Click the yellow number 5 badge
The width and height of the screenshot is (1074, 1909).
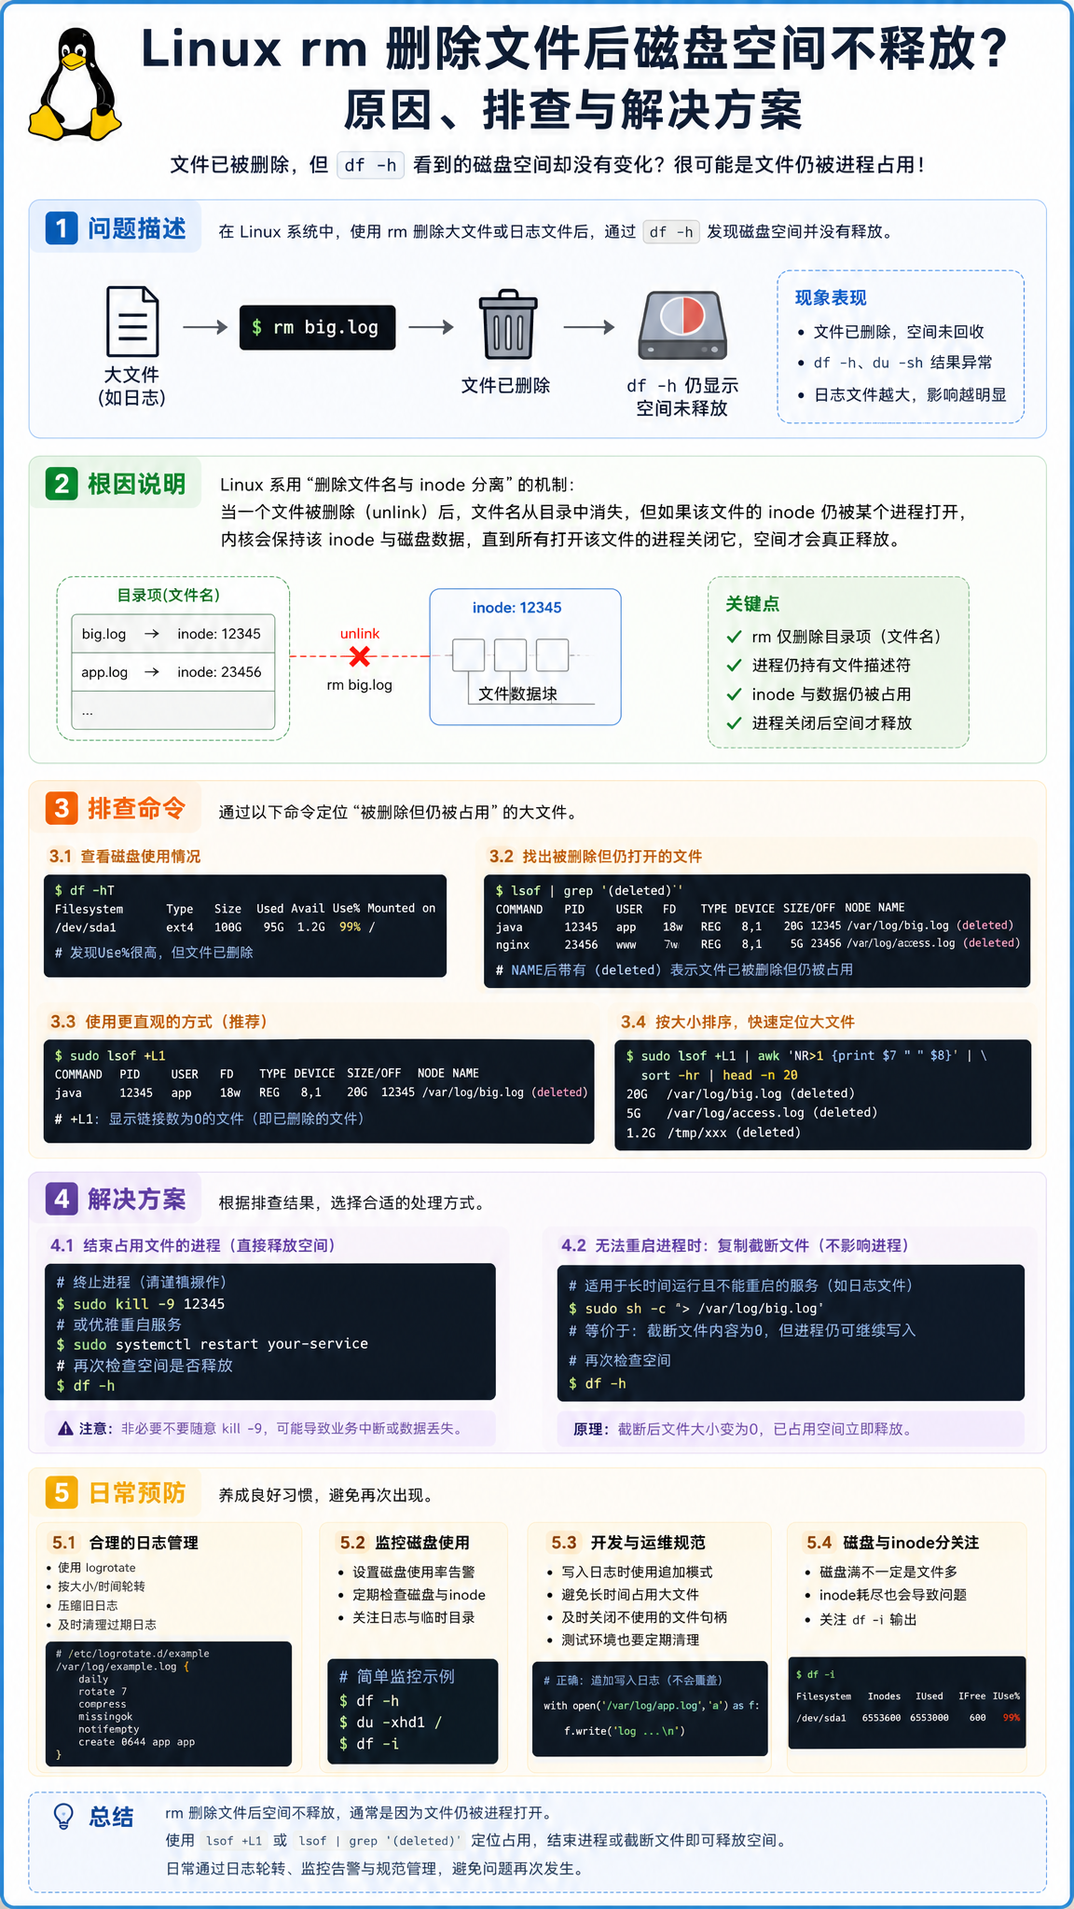(x=62, y=1492)
